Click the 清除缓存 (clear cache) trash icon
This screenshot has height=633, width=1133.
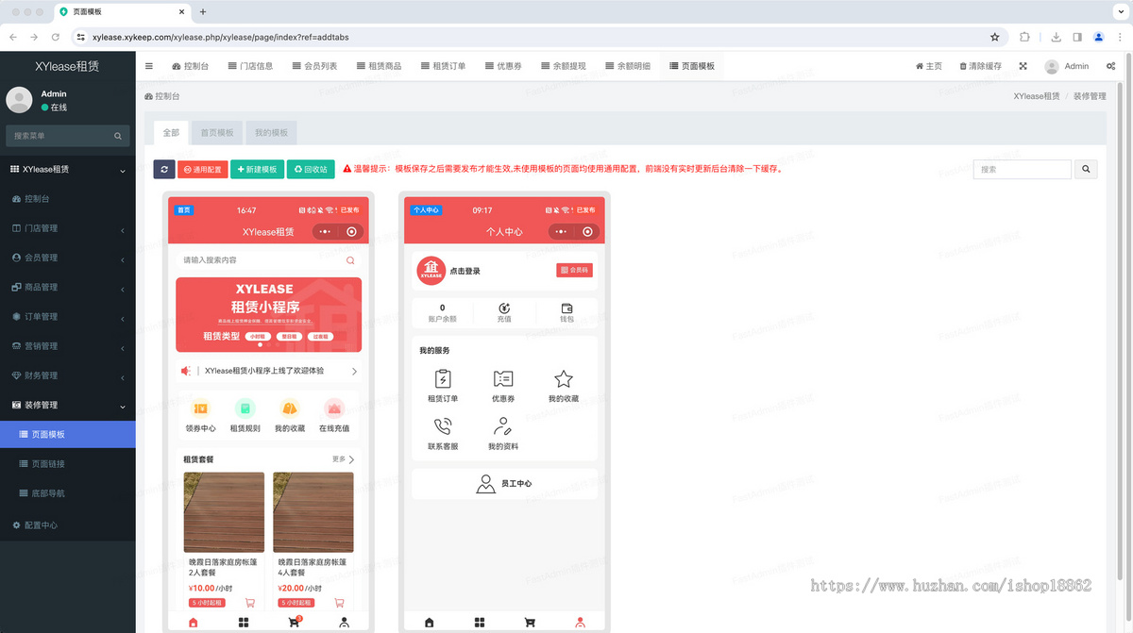click(963, 66)
